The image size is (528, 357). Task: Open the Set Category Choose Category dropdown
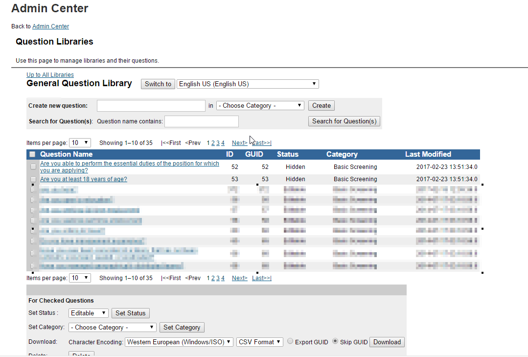[112, 327]
